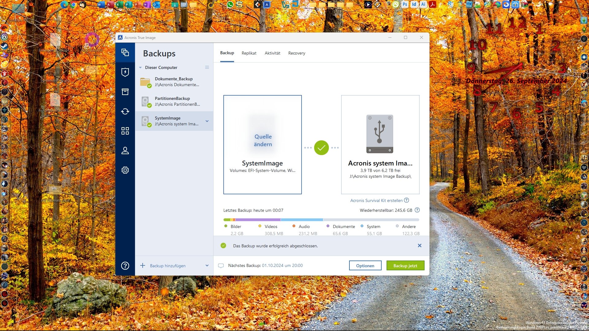Select the Dokumente_Backup list entry
Viewport: 589px width, 331px height.
(x=174, y=82)
